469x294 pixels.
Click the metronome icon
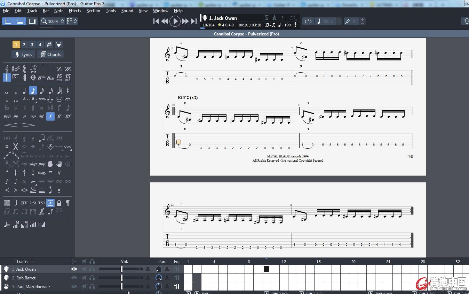tap(275, 18)
